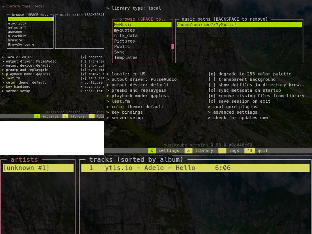The height and width of the screenshot is (234, 312).
Task: Select the MyMusic folder in browse list
Action: click(x=123, y=25)
